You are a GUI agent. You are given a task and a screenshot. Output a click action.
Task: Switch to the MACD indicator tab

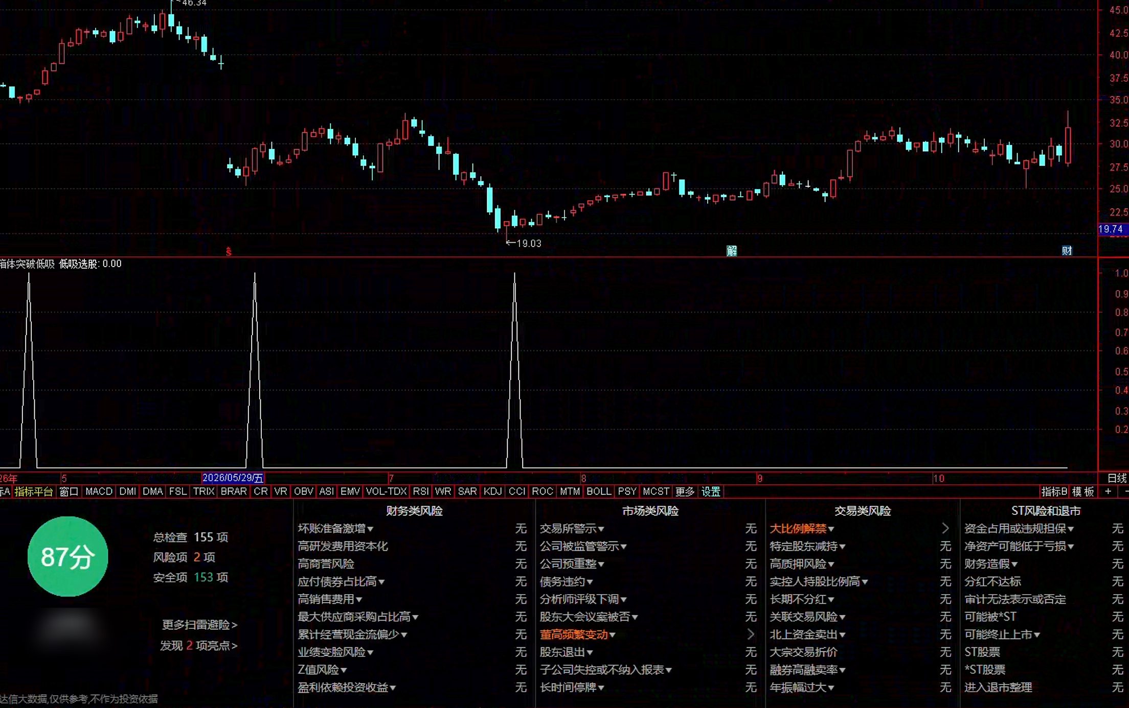[x=99, y=491]
